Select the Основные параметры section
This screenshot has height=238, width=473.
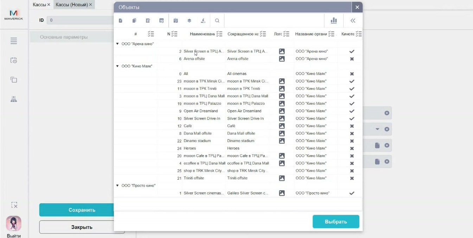click(72, 37)
